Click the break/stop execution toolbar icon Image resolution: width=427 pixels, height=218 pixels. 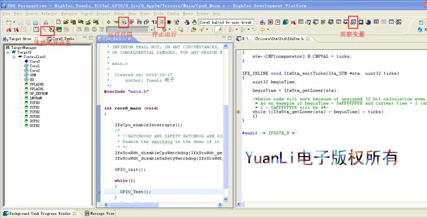point(162,22)
